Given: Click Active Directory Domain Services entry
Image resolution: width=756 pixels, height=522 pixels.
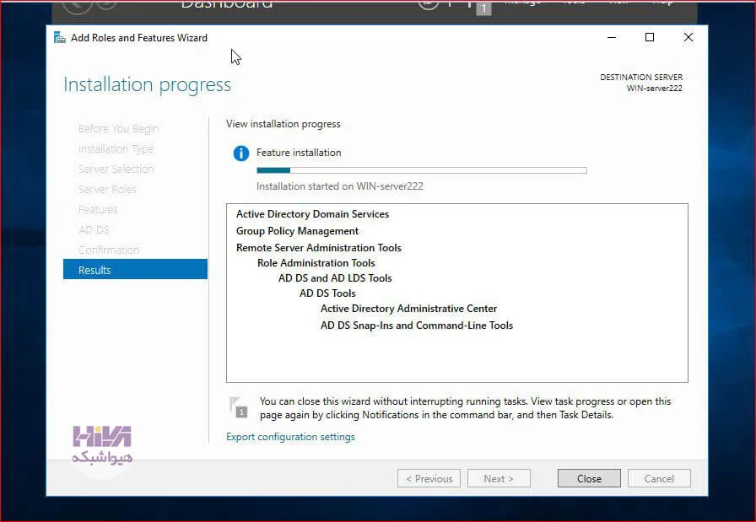Looking at the screenshot, I should [312, 214].
